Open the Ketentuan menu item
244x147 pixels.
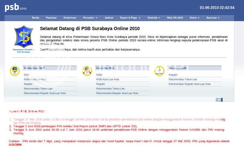click(70, 18)
